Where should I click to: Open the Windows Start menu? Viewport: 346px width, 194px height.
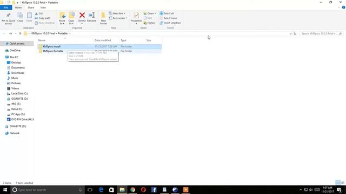click(x=5, y=190)
